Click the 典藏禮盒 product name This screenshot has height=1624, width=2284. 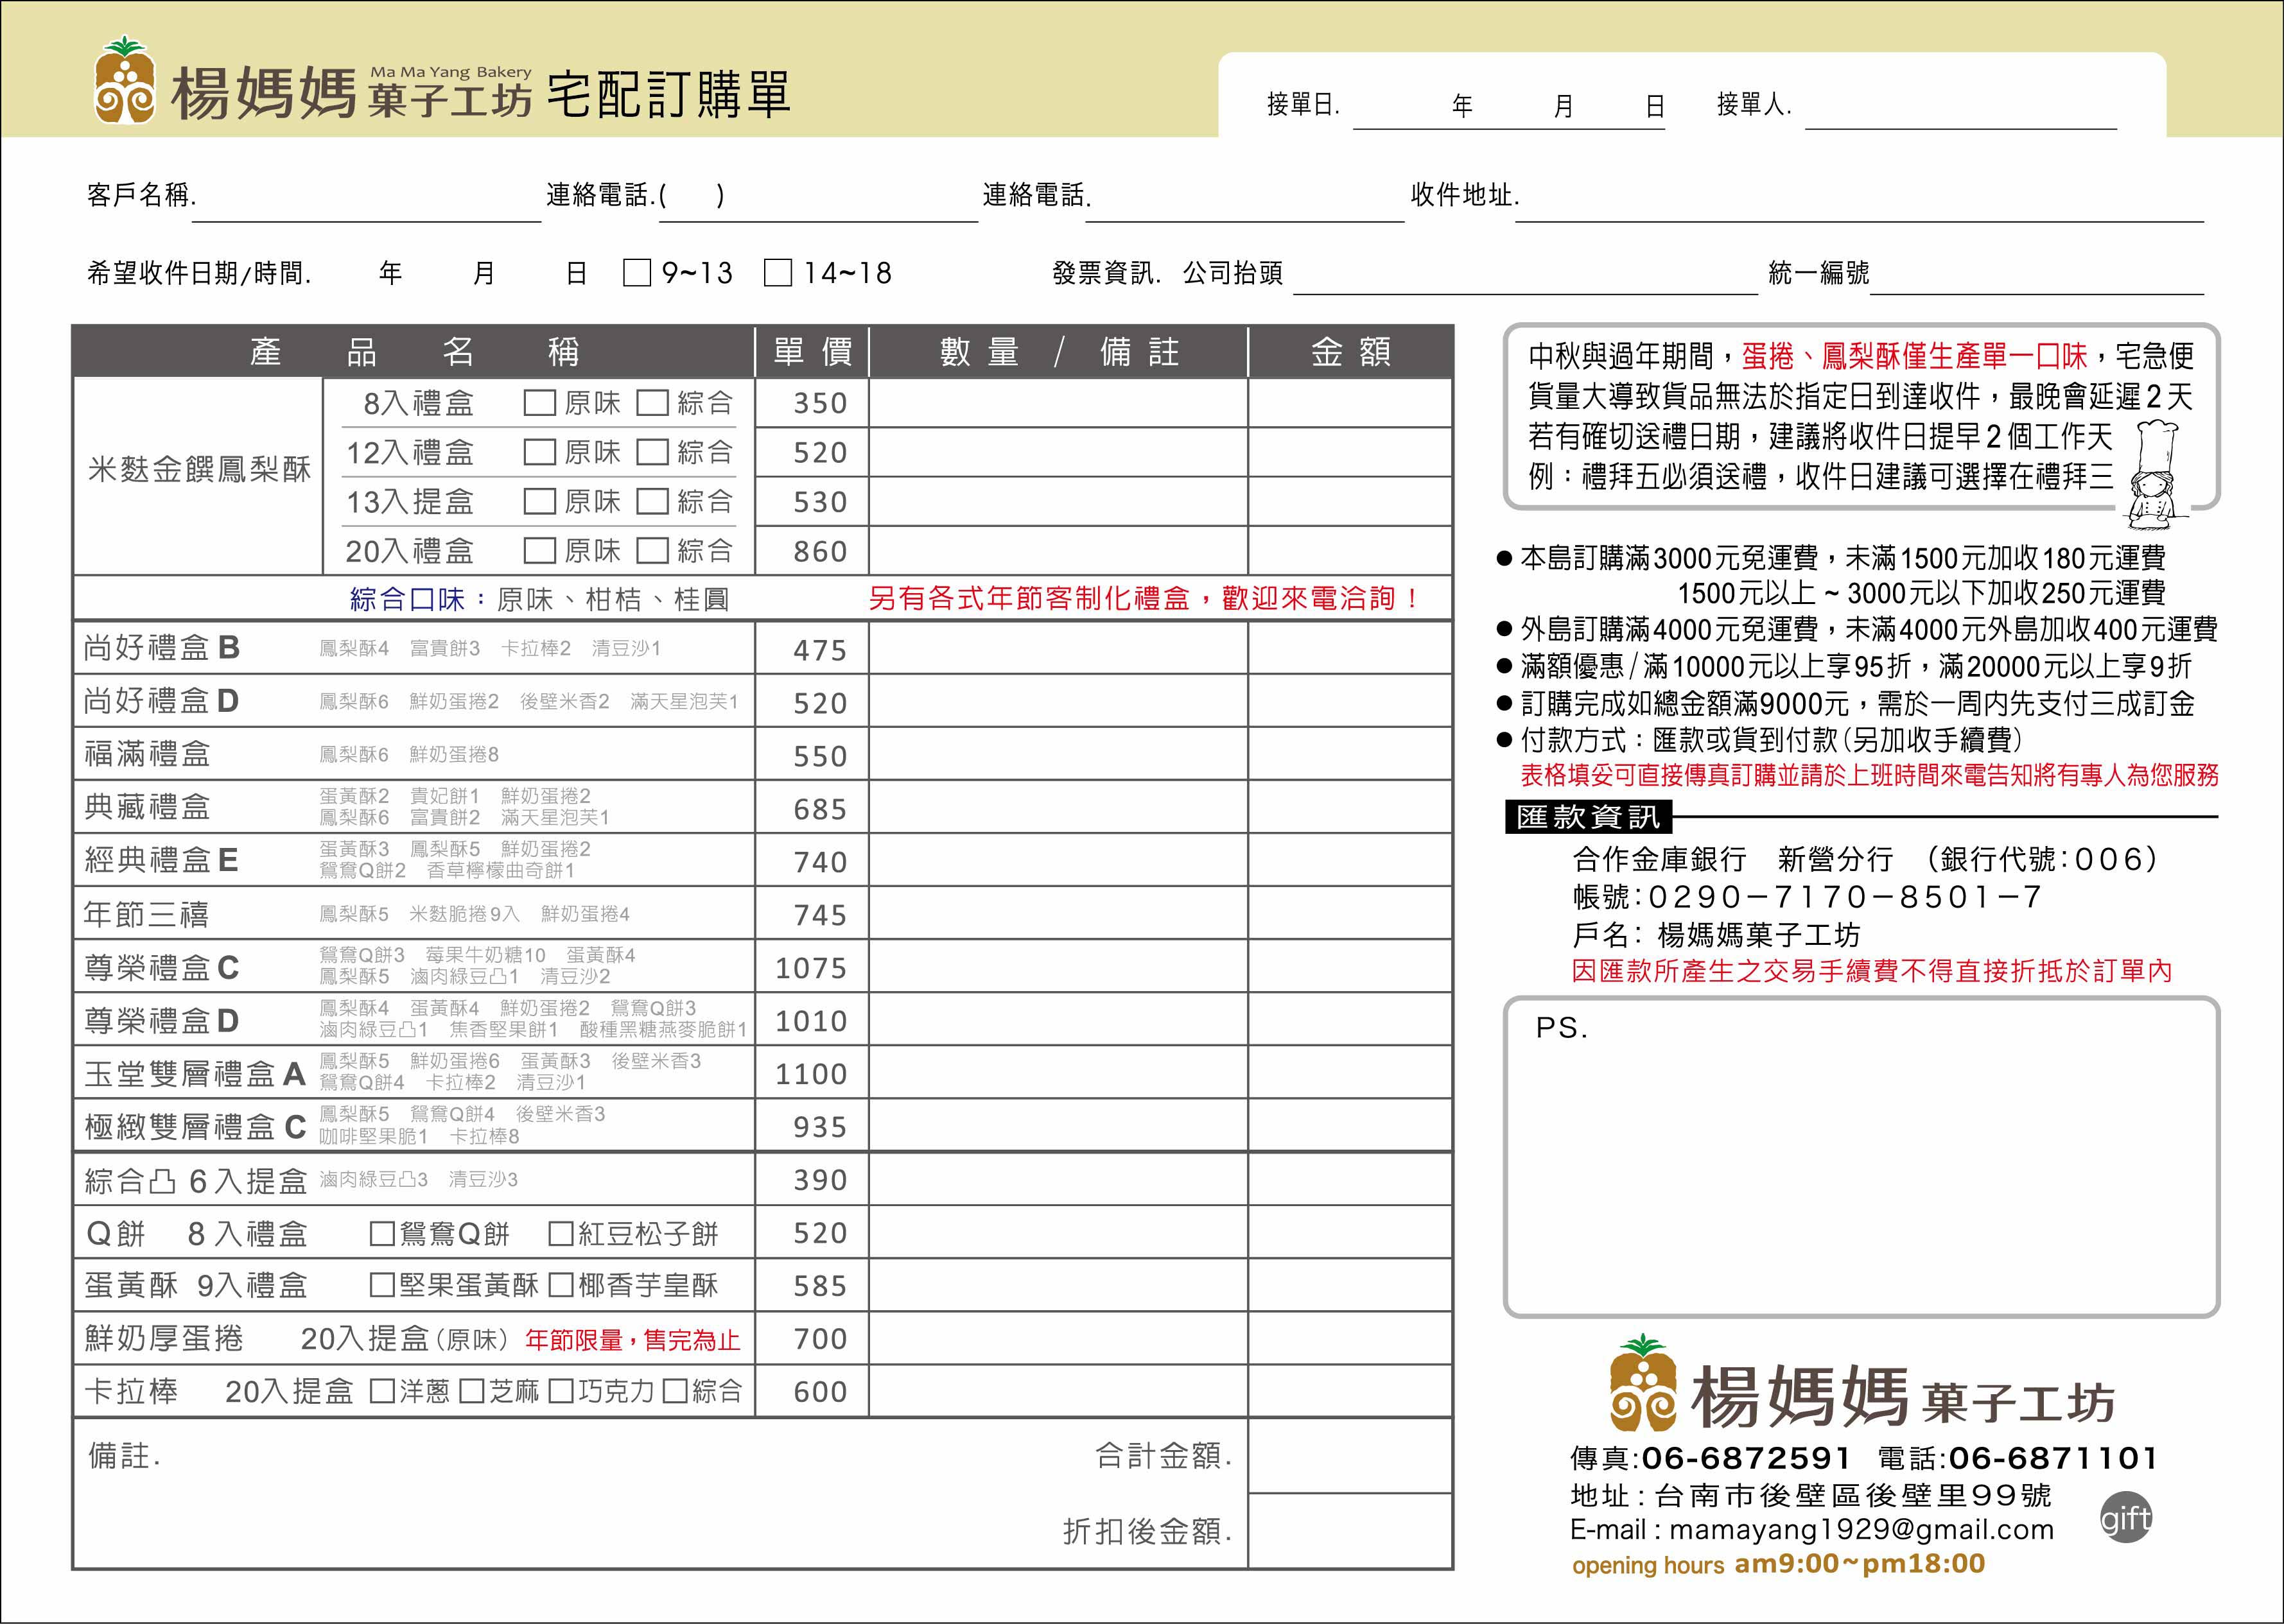tap(147, 807)
